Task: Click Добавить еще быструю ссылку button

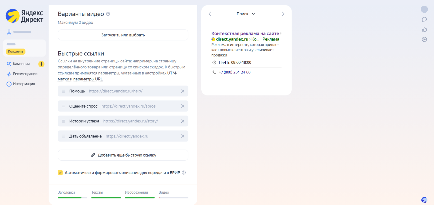Action: click(123, 155)
